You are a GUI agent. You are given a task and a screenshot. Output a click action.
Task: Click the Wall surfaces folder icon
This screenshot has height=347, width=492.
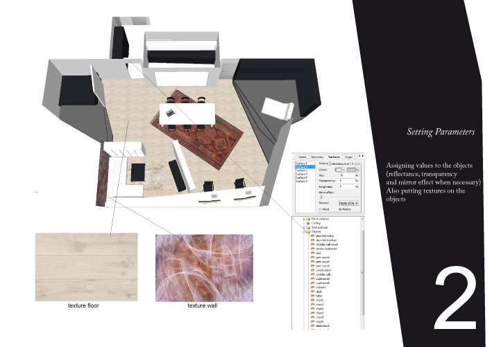point(308,227)
